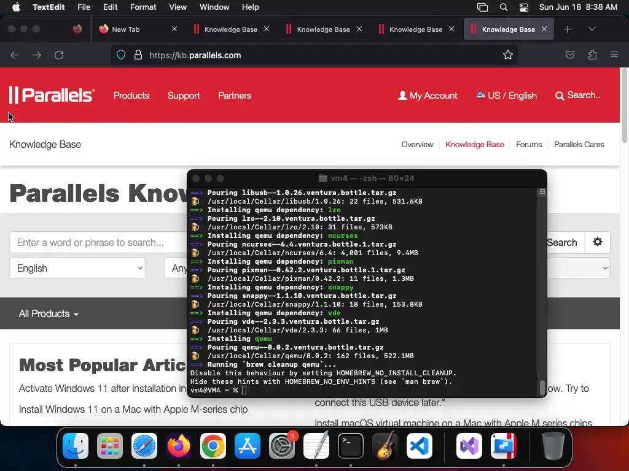629x471 pixels.
Task: Open Stage Manager menu bar icon
Action: (x=483, y=7)
